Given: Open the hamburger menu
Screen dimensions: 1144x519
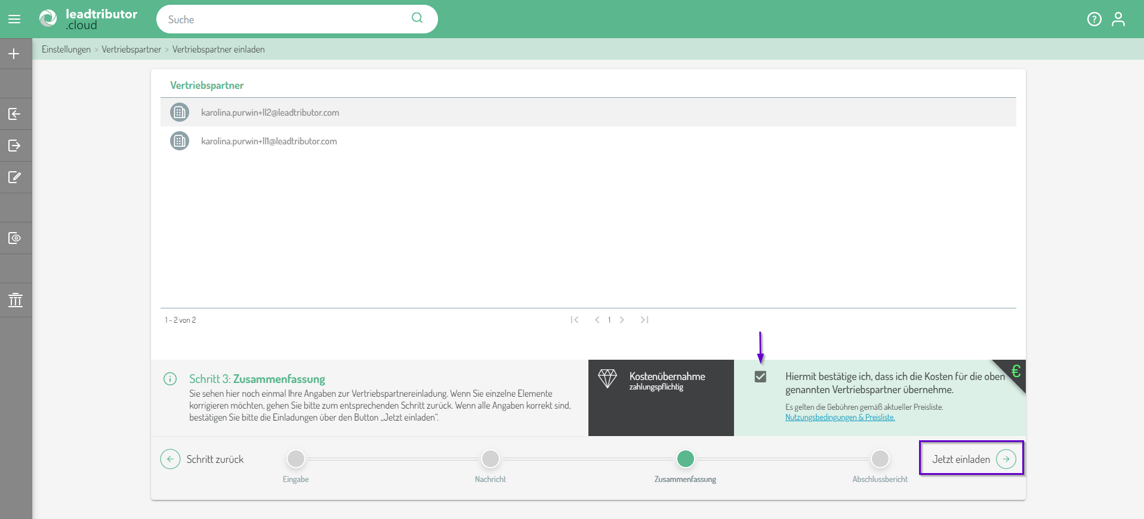Looking at the screenshot, I should tap(14, 19).
